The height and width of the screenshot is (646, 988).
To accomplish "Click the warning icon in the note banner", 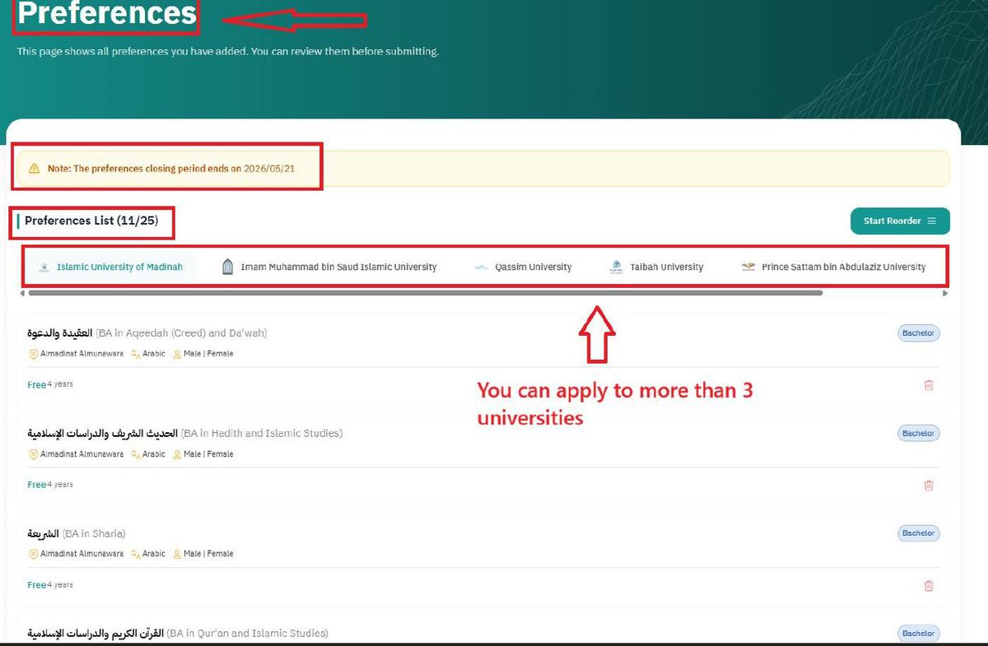I will [34, 168].
